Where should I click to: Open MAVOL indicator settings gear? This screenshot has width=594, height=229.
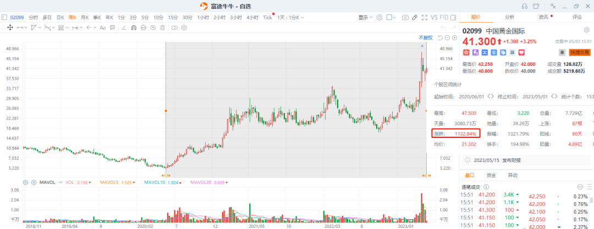pos(25,182)
